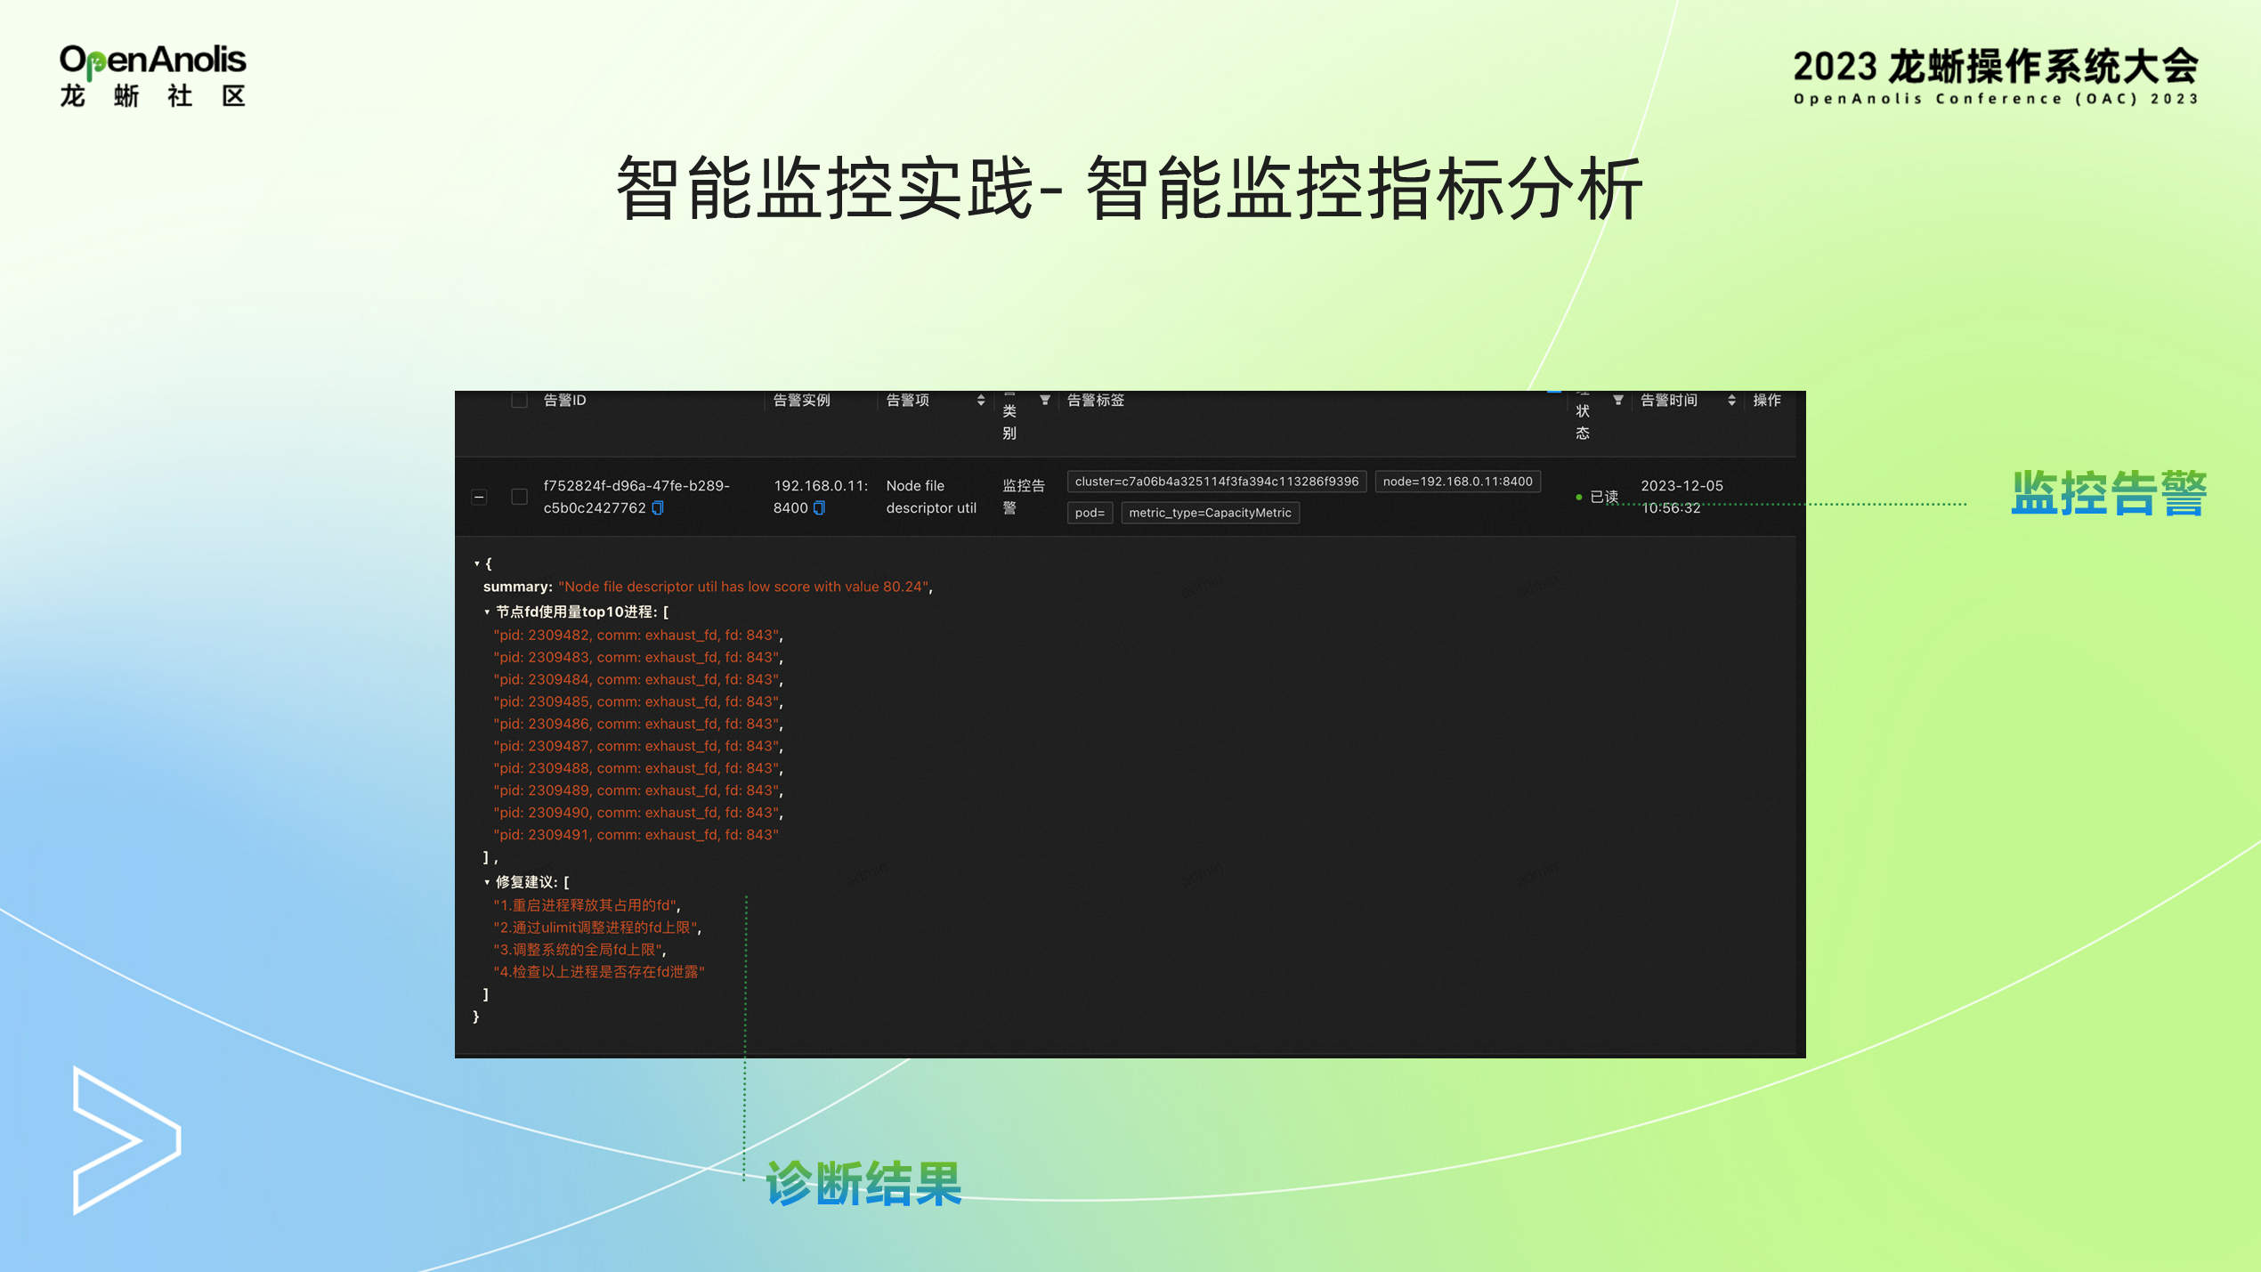Select the pid: 2309482 process entry
The width and height of the screenshot is (2261, 1272).
coord(636,636)
